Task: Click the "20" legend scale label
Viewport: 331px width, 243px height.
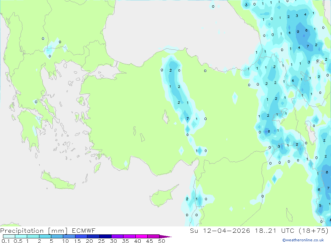Action: pos(89,241)
